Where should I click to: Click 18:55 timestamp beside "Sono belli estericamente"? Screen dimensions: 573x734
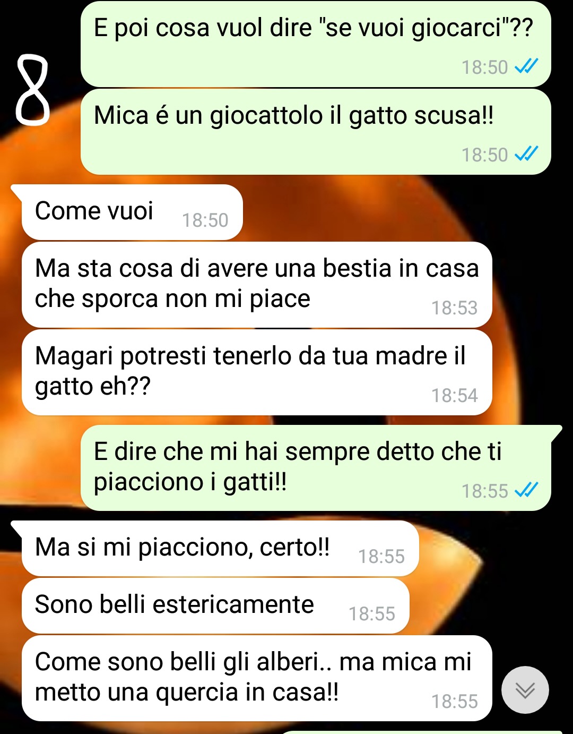pyautogui.click(x=371, y=614)
